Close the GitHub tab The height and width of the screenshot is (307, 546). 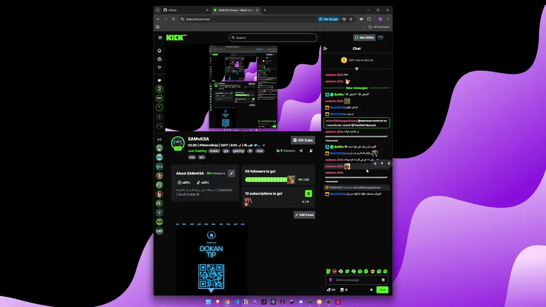click(x=207, y=10)
